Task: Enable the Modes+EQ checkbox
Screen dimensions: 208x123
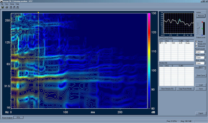Action: [x=196, y=44]
